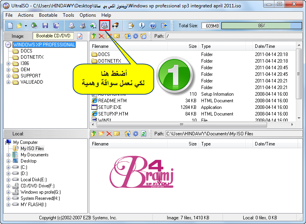Click the Save floppy disk icon

(45, 26)
